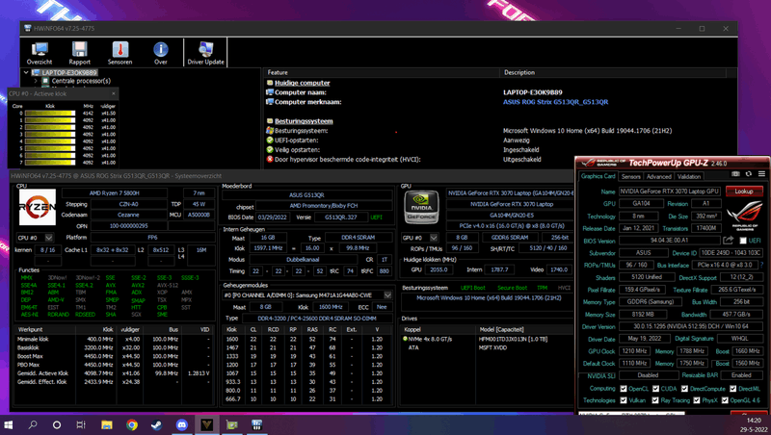This screenshot has width=771, height=435.
Task: Open ASUS ROG Strix G513QR link
Action: click(x=555, y=102)
